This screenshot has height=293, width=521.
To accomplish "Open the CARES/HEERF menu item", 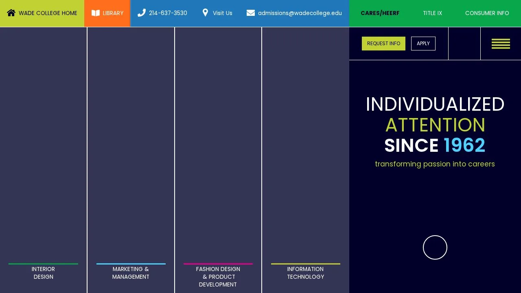I will click(380, 13).
